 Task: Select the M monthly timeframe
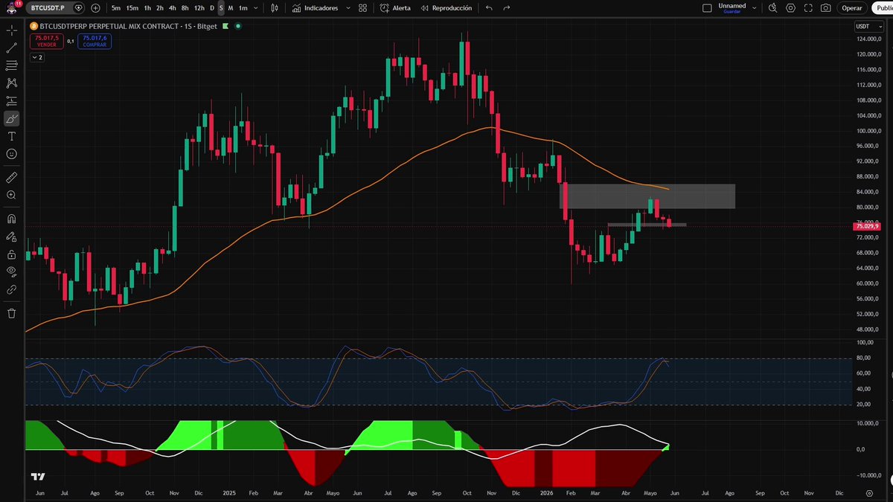[231, 8]
